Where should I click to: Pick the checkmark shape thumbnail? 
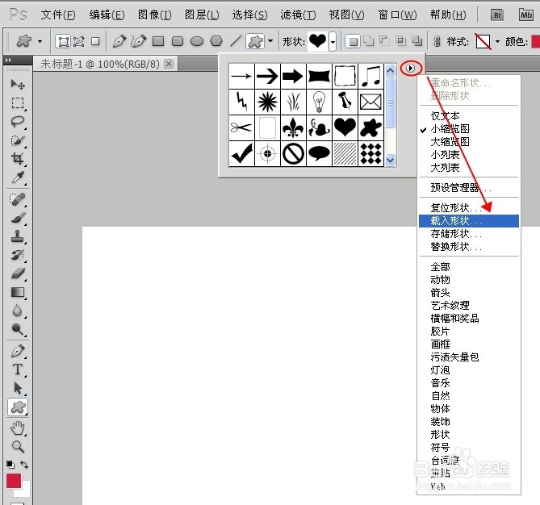coord(242,153)
